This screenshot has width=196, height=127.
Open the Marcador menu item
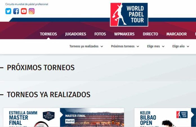[x=177, y=34]
